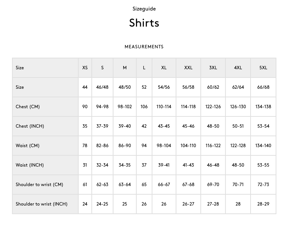Viewport: 291px width, 228px height.
Task: Click the 28-29 shoulder to wrist cell
Action: pos(263,204)
